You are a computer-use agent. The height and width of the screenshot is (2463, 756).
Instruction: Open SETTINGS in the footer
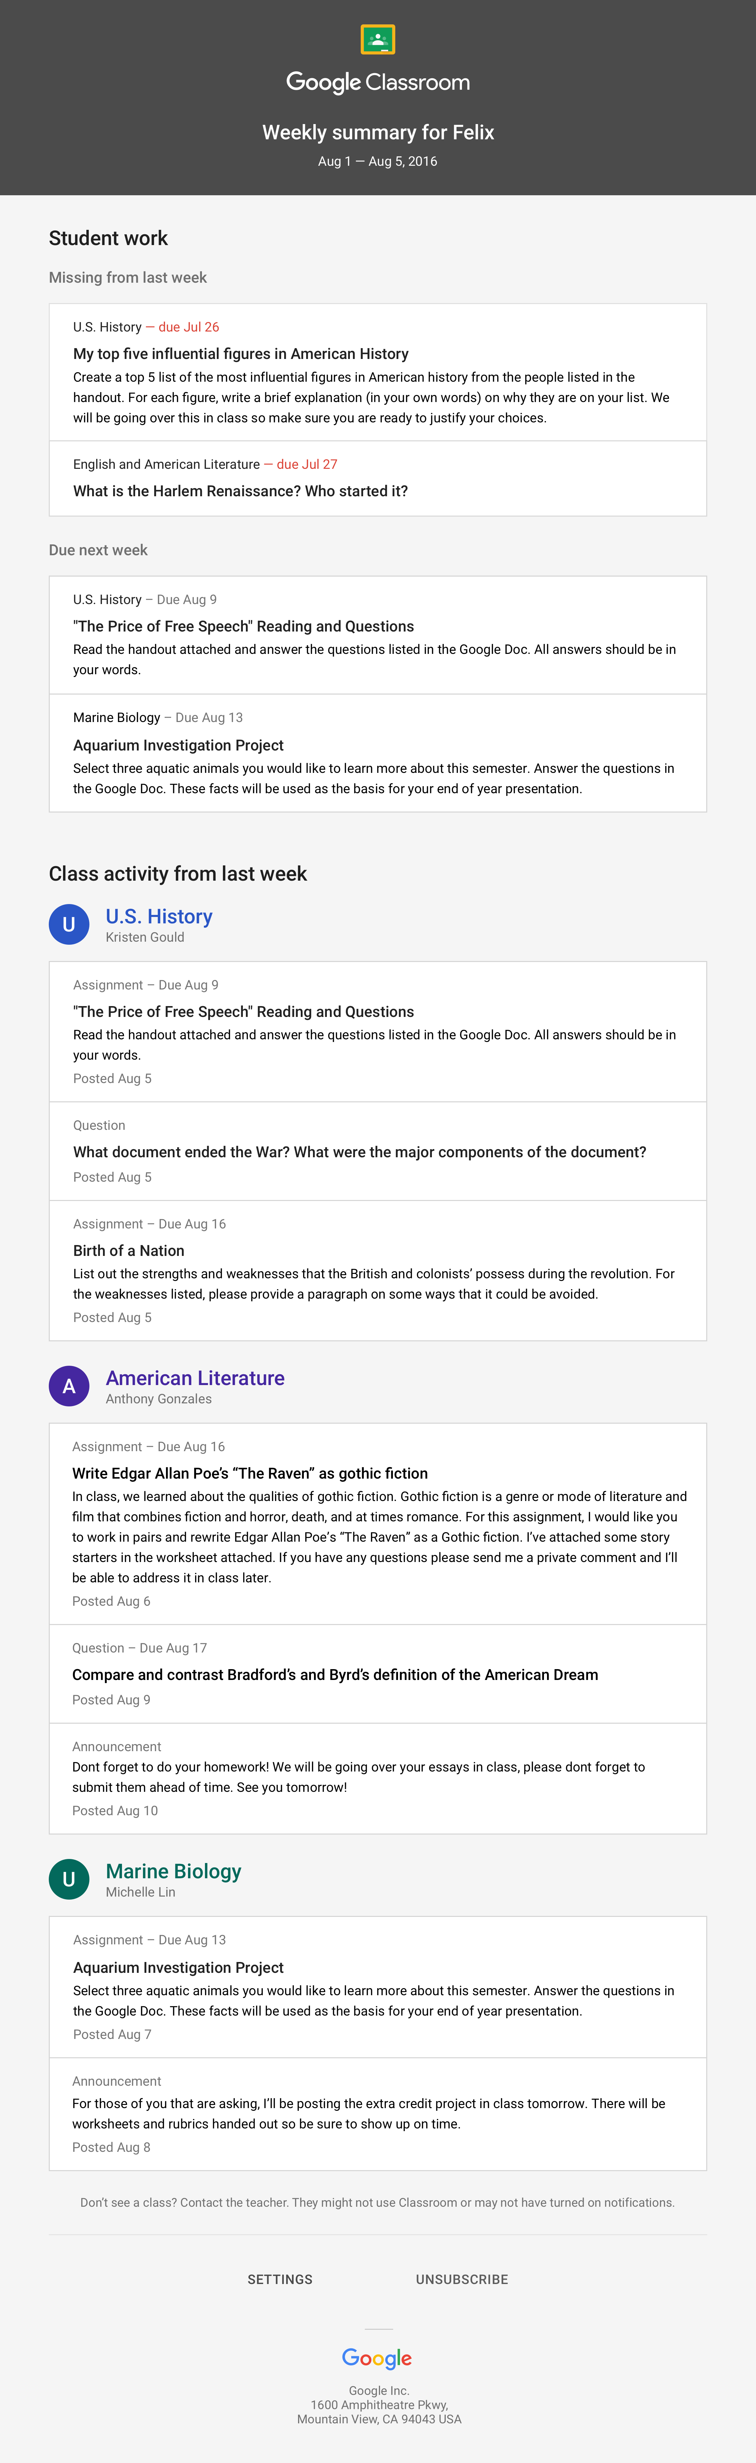pos(280,2279)
